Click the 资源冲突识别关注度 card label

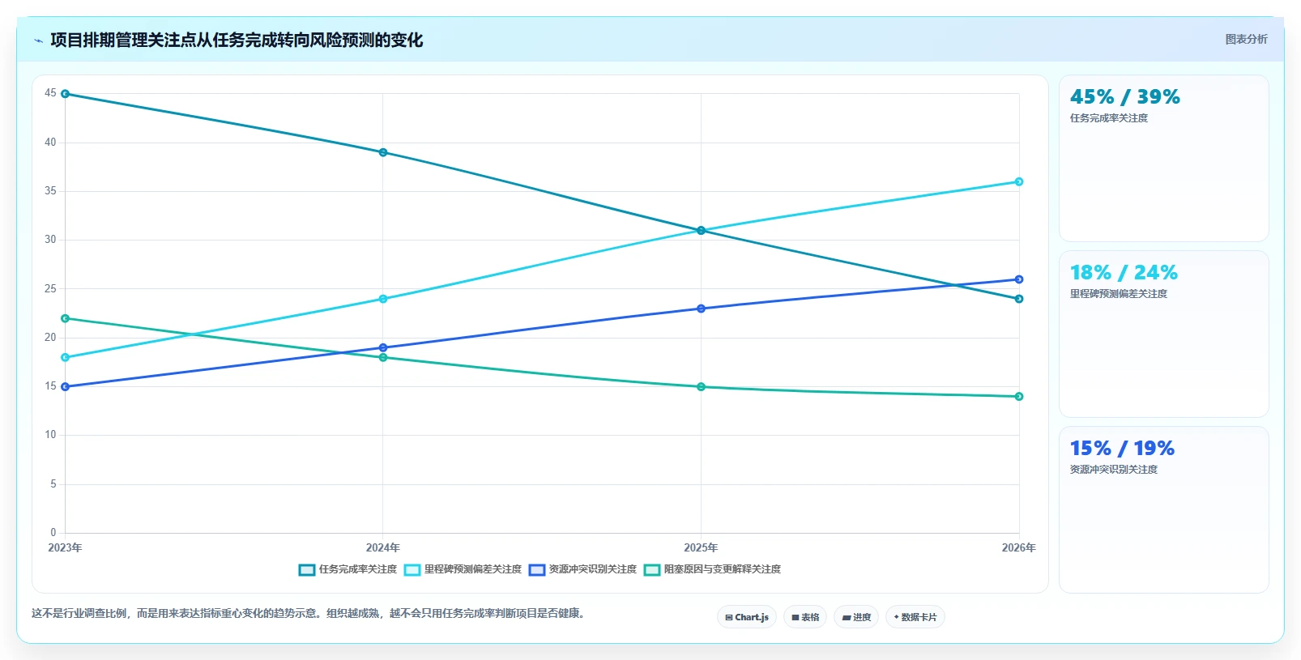(x=1113, y=470)
